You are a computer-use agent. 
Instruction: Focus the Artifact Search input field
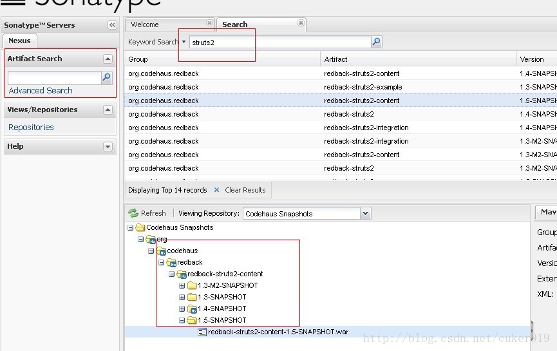pos(54,77)
